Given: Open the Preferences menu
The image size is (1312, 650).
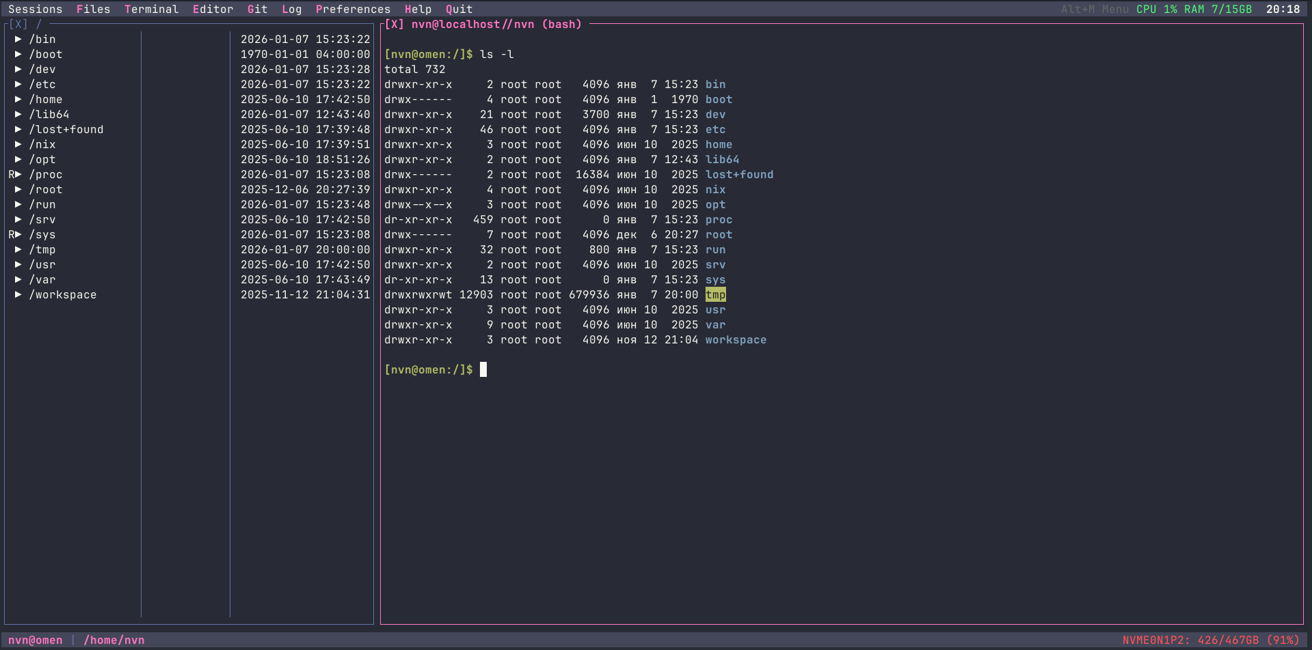Looking at the screenshot, I should tap(353, 9).
